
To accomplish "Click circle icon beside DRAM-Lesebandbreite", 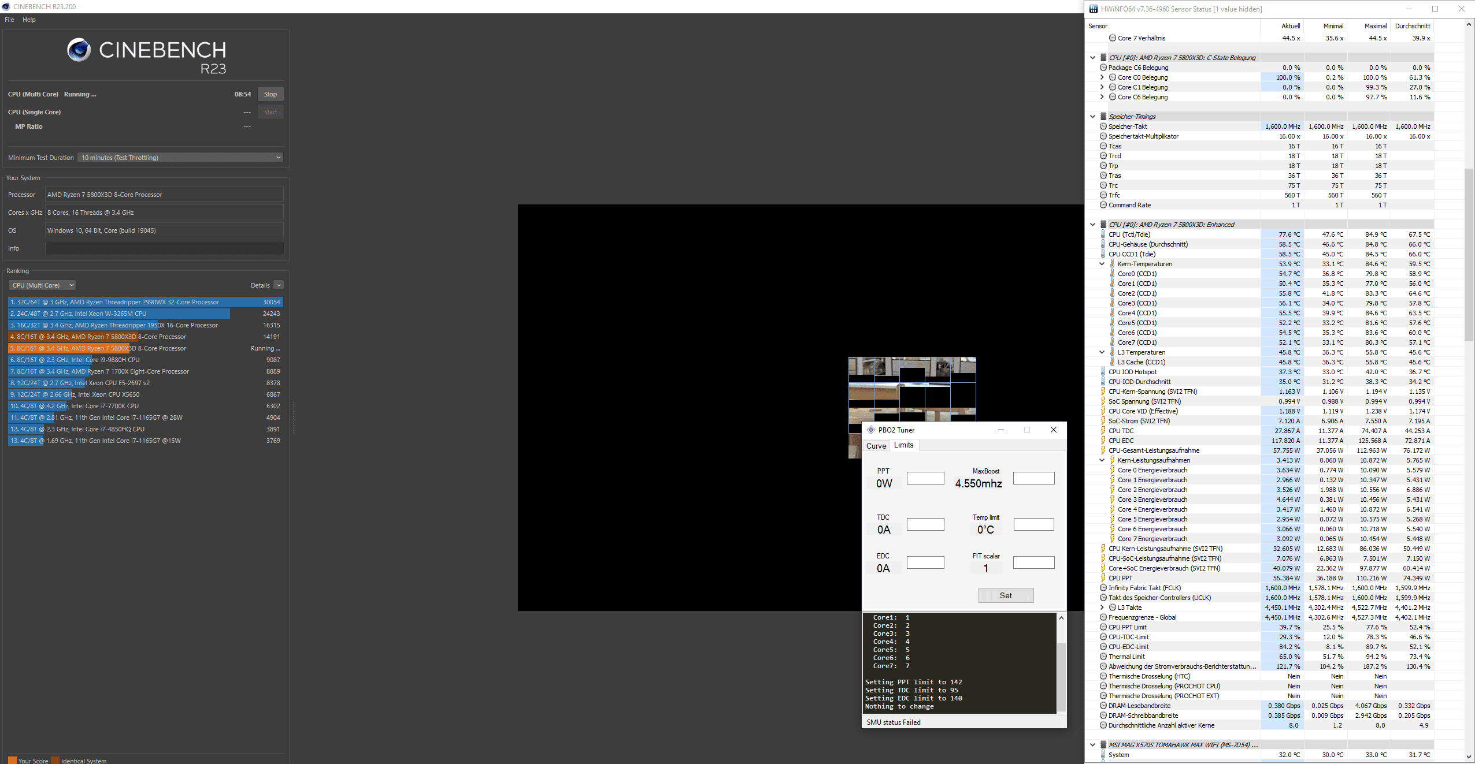I will tap(1103, 706).
